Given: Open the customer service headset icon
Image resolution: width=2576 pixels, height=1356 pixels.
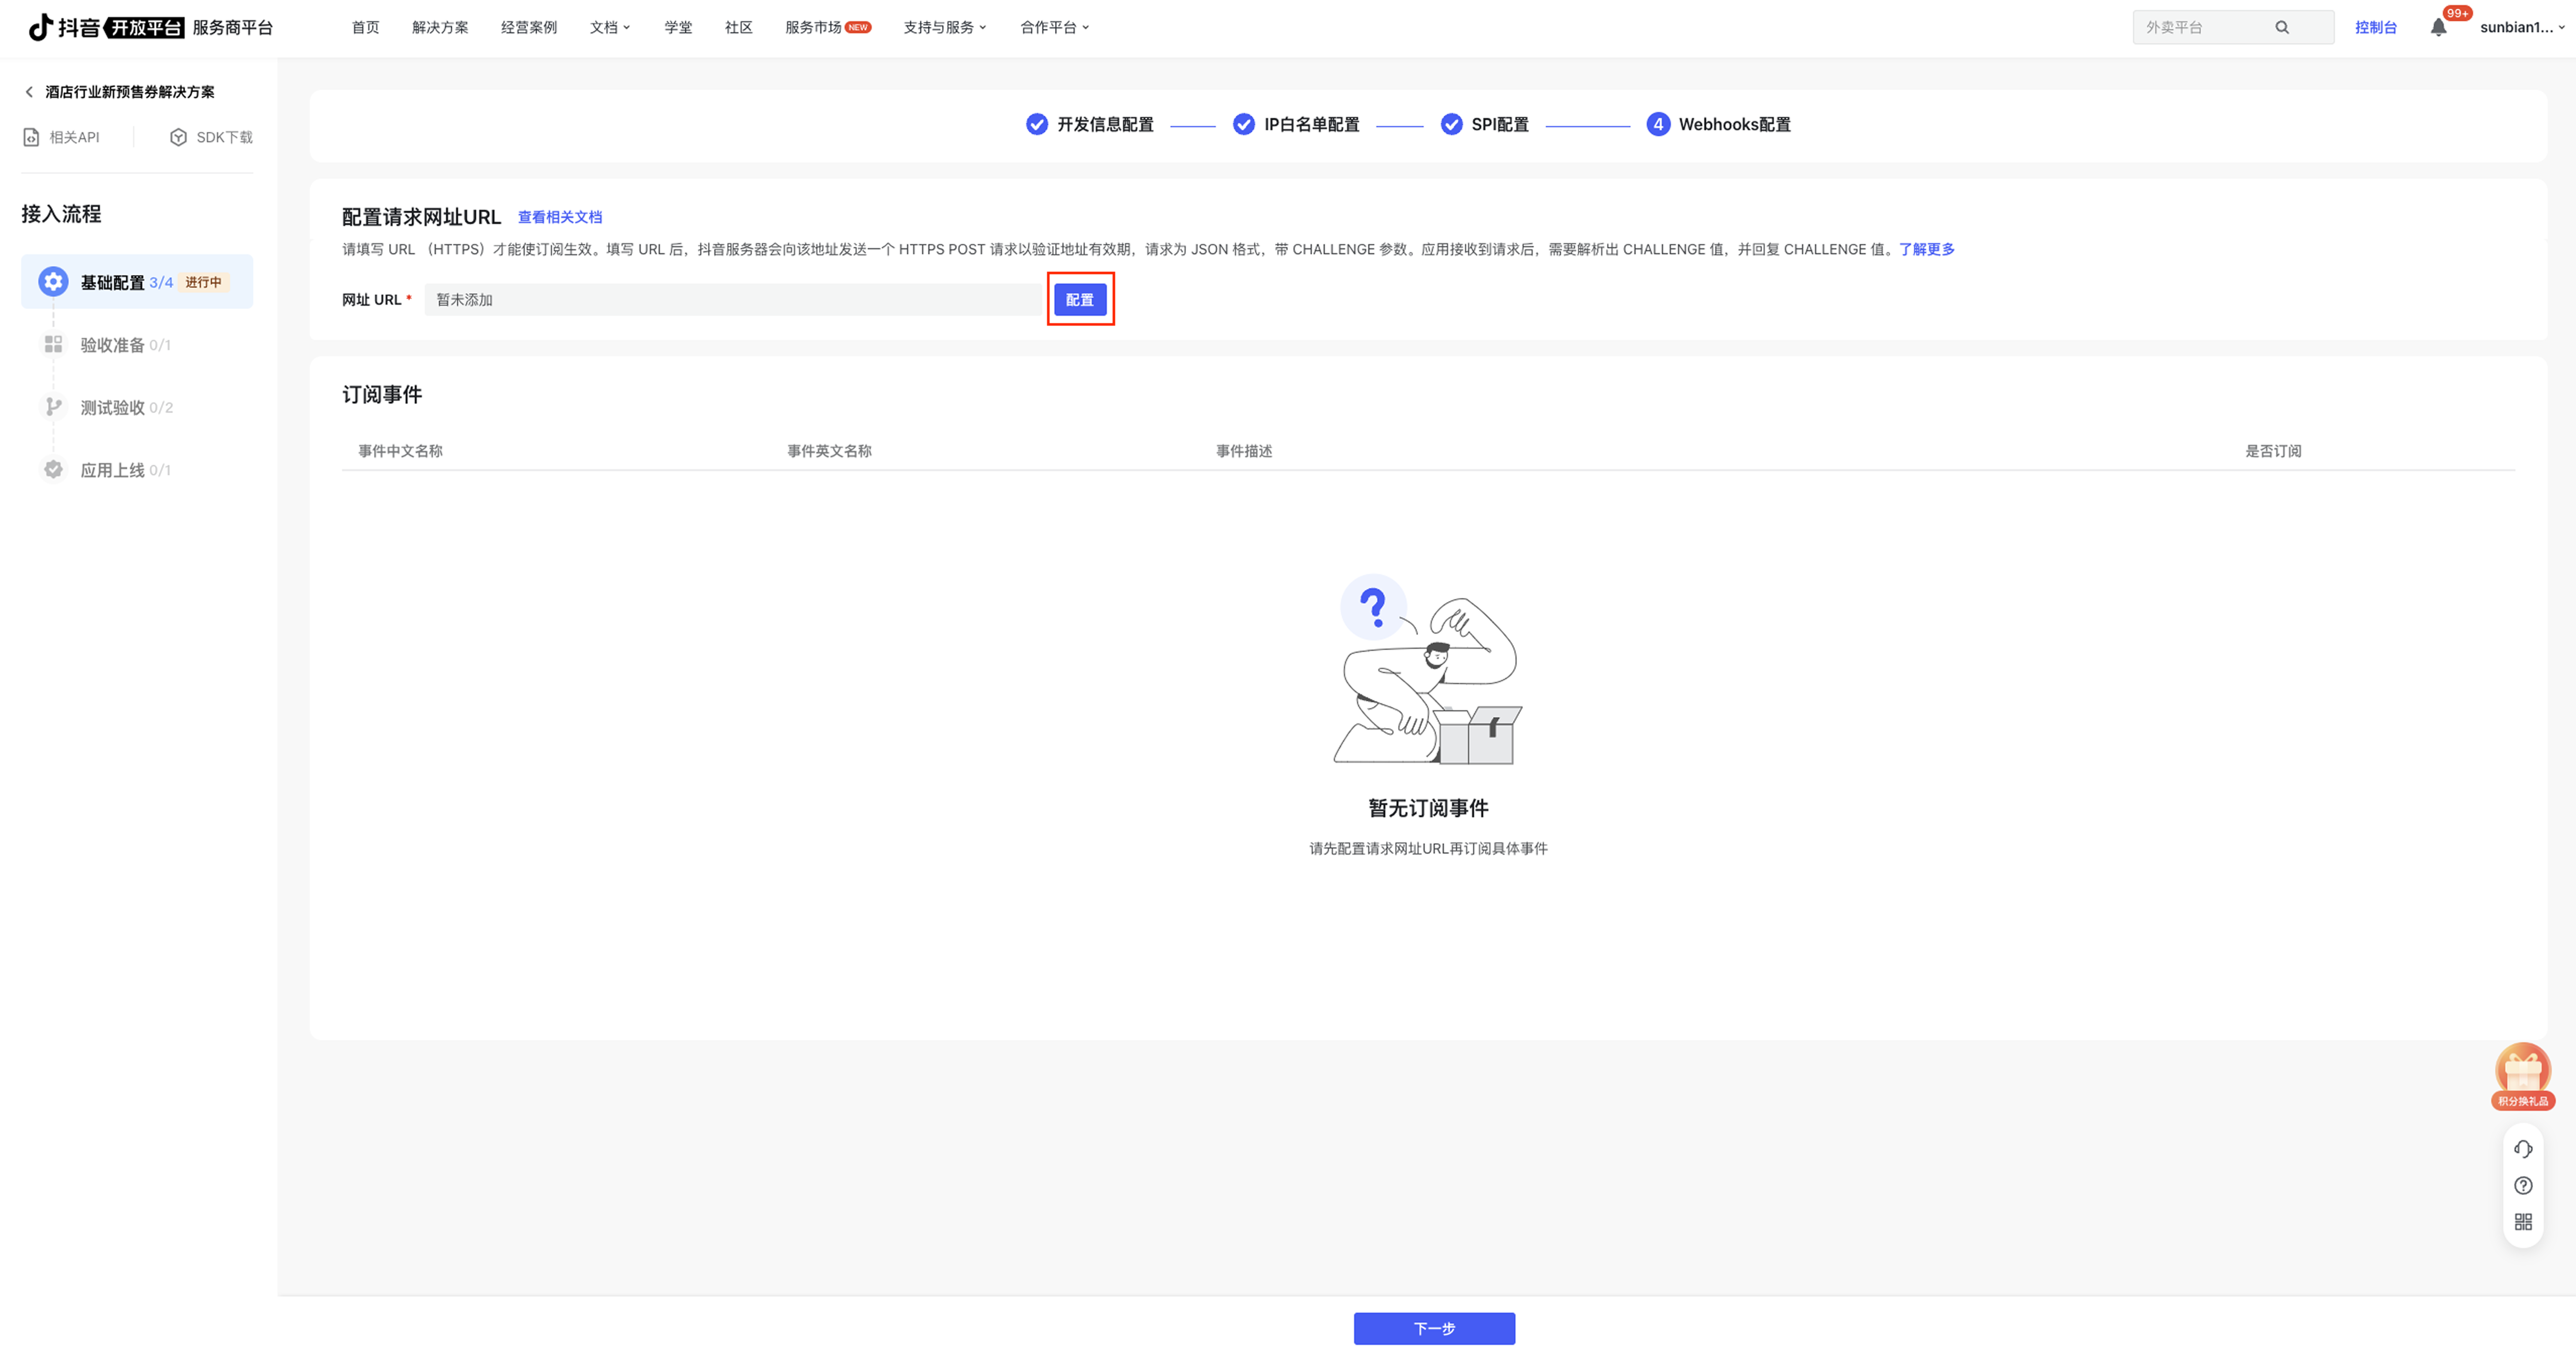Looking at the screenshot, I should pos(2523,1149).
